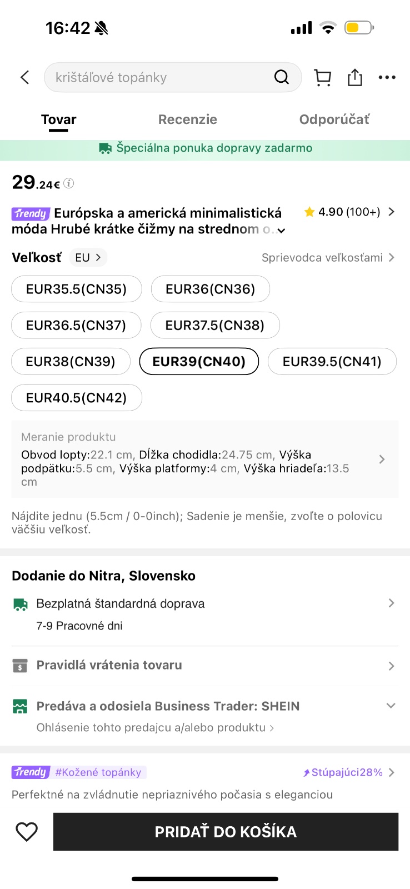Select size EUR37.5(CN38)

click(215, 325)
